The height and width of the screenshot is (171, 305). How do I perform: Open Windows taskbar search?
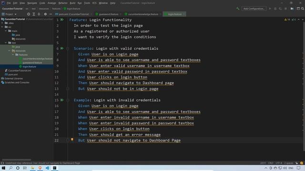coord(10,168)
